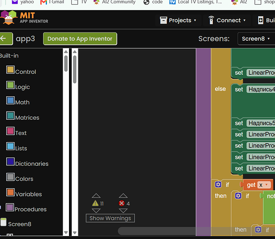Click the MIT App Inventor logo
Image resolution: width=275 pixels, height=239 pixels.
[x=24, y=18]
